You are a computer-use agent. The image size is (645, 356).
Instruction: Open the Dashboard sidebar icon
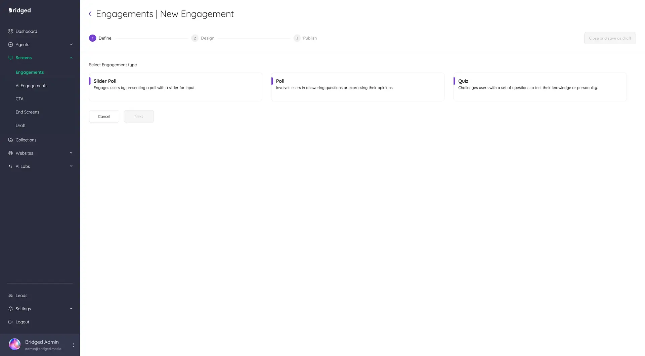click(10, 31)
